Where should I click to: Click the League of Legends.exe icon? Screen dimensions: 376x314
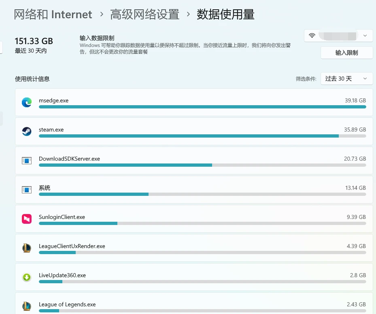click(x=27, y=306)
